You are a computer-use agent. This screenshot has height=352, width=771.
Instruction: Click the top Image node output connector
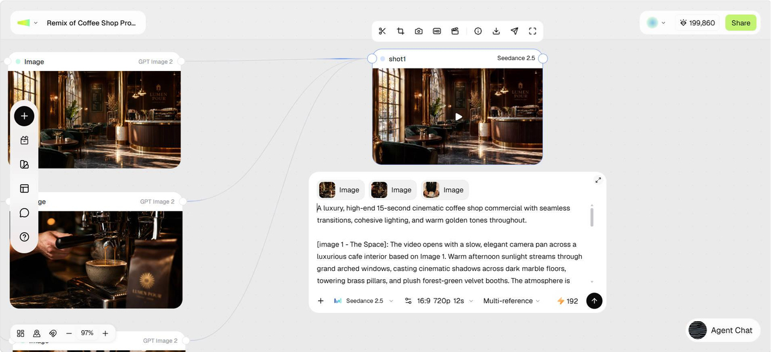[181, 61]
